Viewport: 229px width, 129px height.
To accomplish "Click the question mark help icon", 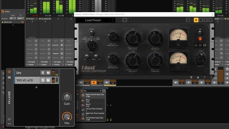I will pyautogui.click(x=204, y=77).
